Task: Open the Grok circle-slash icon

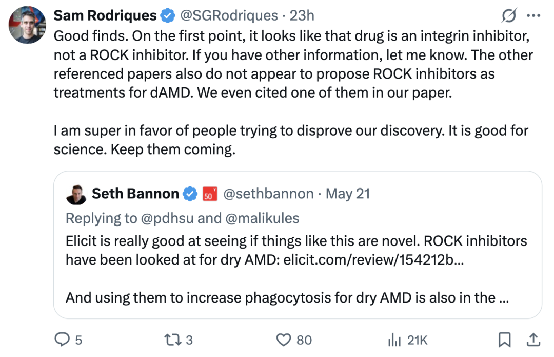Action: click(508, 16)
